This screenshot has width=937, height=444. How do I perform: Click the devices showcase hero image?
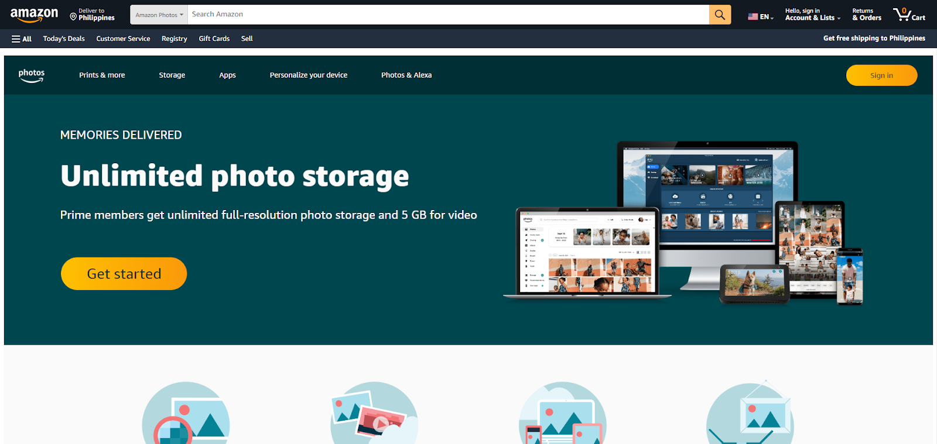tap(683, 223)
